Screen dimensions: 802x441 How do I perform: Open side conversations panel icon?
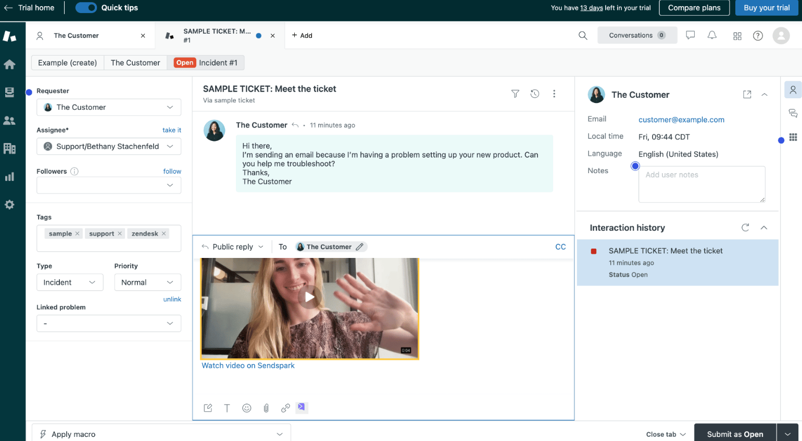pos(793,113)
